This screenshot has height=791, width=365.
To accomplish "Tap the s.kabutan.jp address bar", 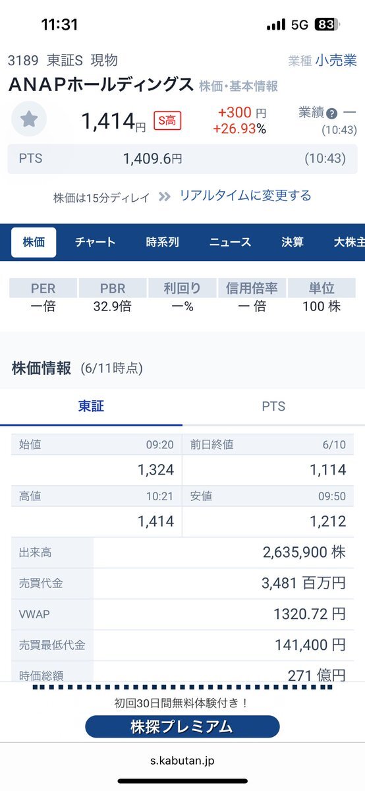I will click(x=182, y=761).
